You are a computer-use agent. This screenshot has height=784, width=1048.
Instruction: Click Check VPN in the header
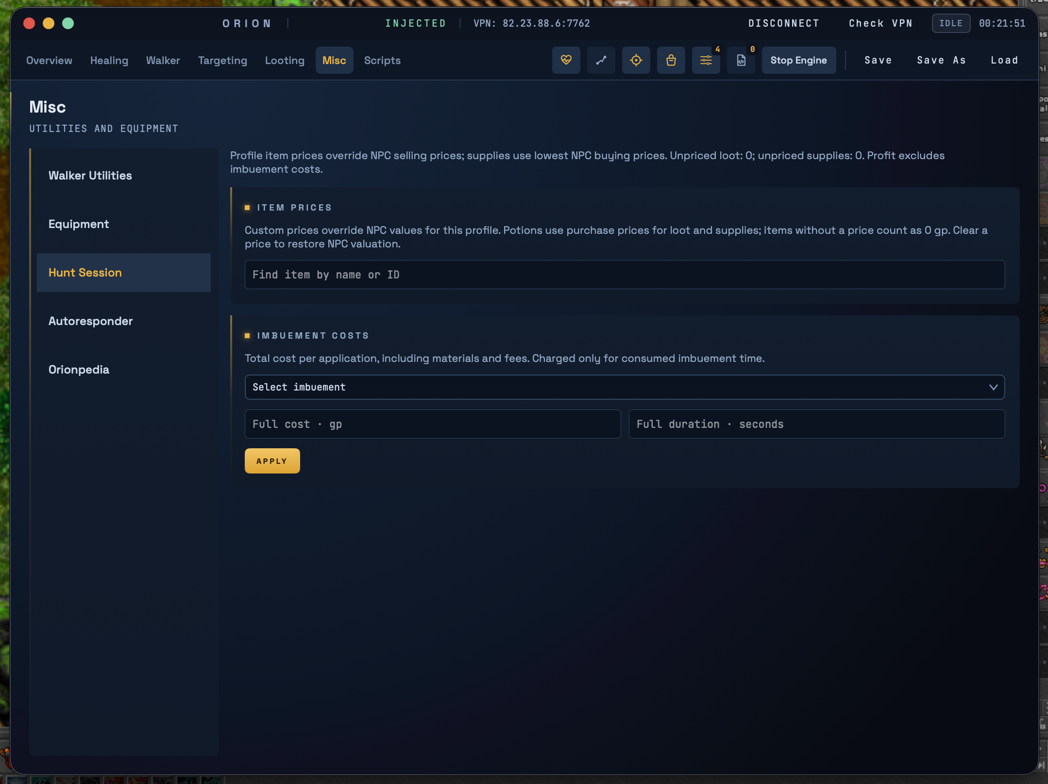pos(880,23)
